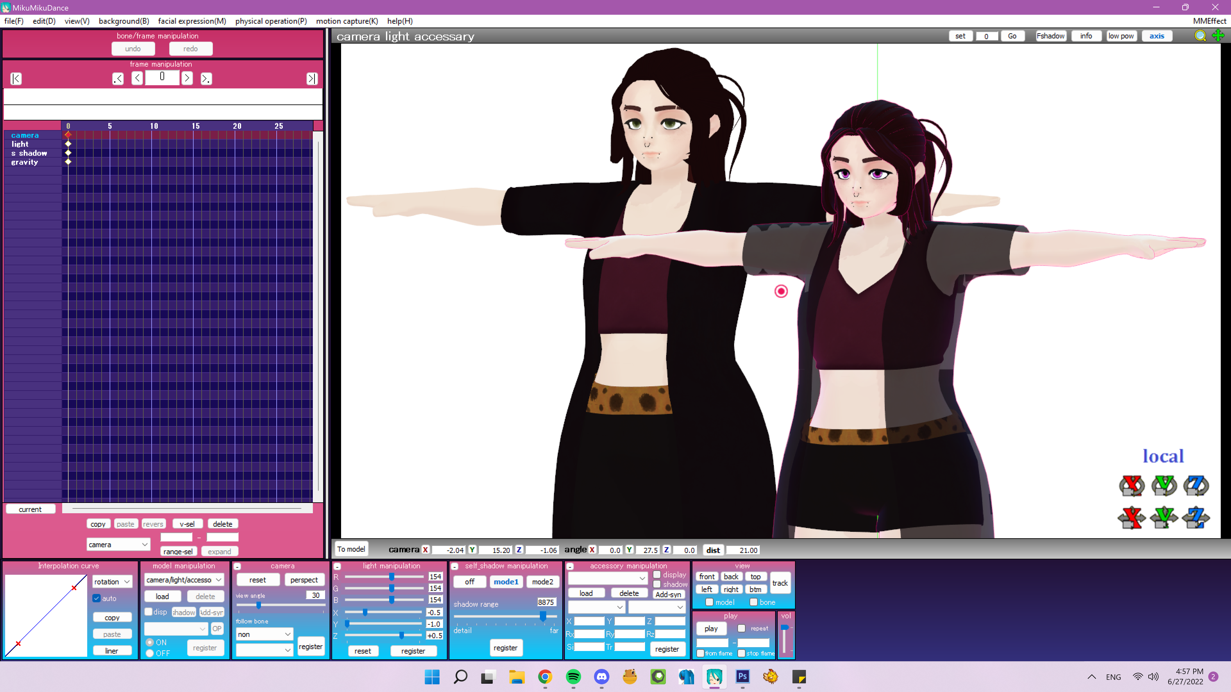Open Photoshop from the taskbar

pyautogui.click(x=742, y=677)
